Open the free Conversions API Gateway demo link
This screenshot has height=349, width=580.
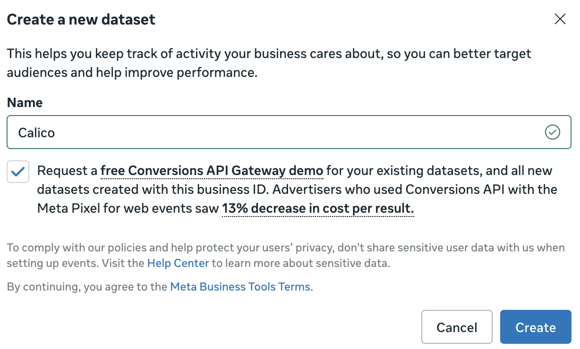212,170
